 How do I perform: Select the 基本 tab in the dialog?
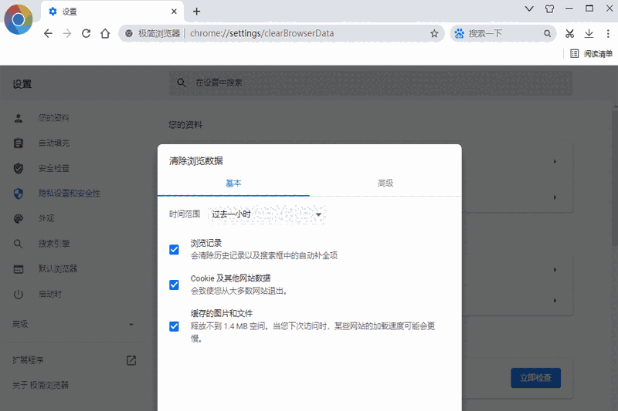tap(233, 183)
